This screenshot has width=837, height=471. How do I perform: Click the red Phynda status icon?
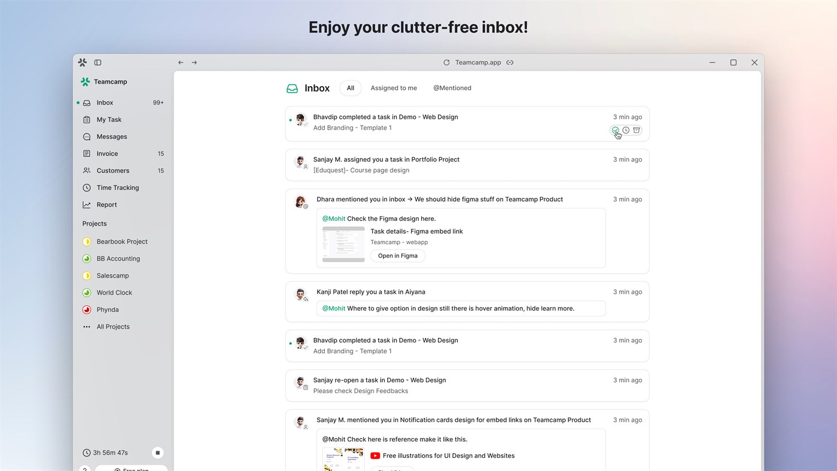(87, 310)
